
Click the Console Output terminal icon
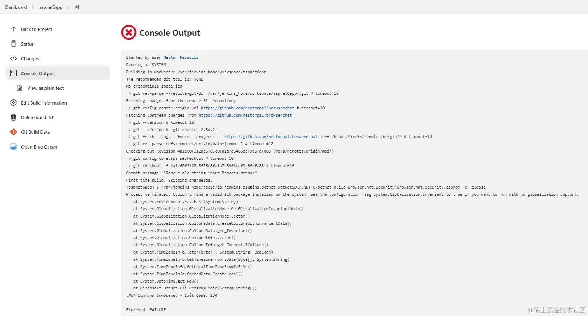[13, 73]
